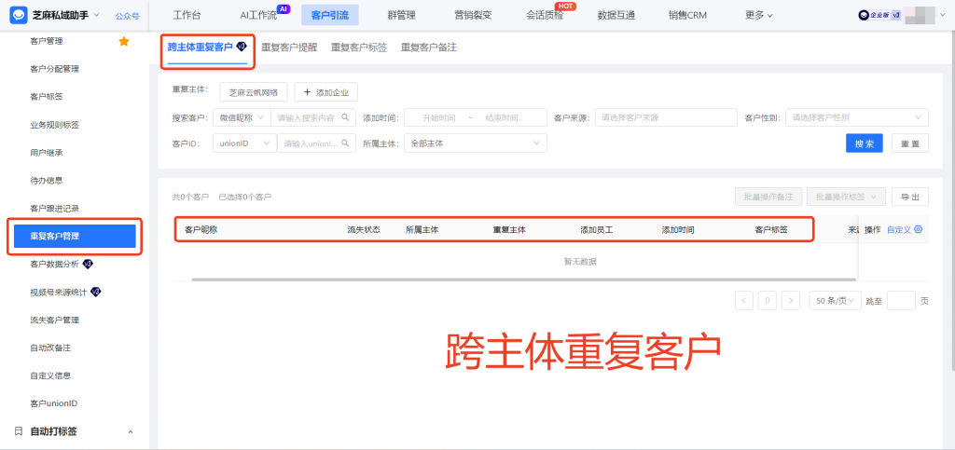Click the 企业版 badge icon
Image resolution: width=955 pixels, height=450 pixels.
(x=880, y=16)
